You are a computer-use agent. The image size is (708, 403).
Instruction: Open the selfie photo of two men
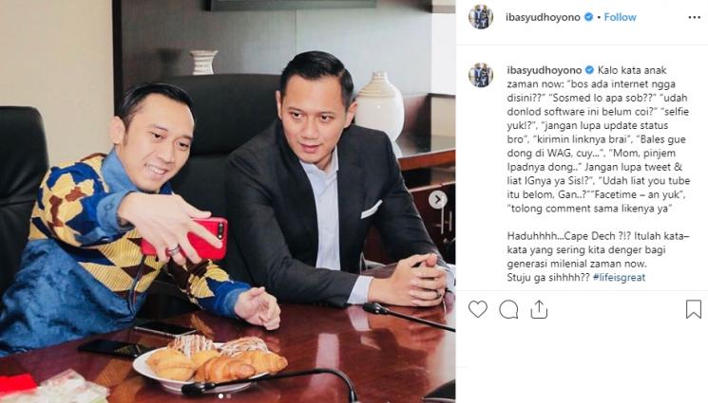(x=227, y=201)
